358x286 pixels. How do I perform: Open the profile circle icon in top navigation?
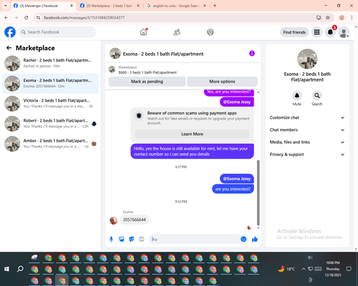[211, 32]
